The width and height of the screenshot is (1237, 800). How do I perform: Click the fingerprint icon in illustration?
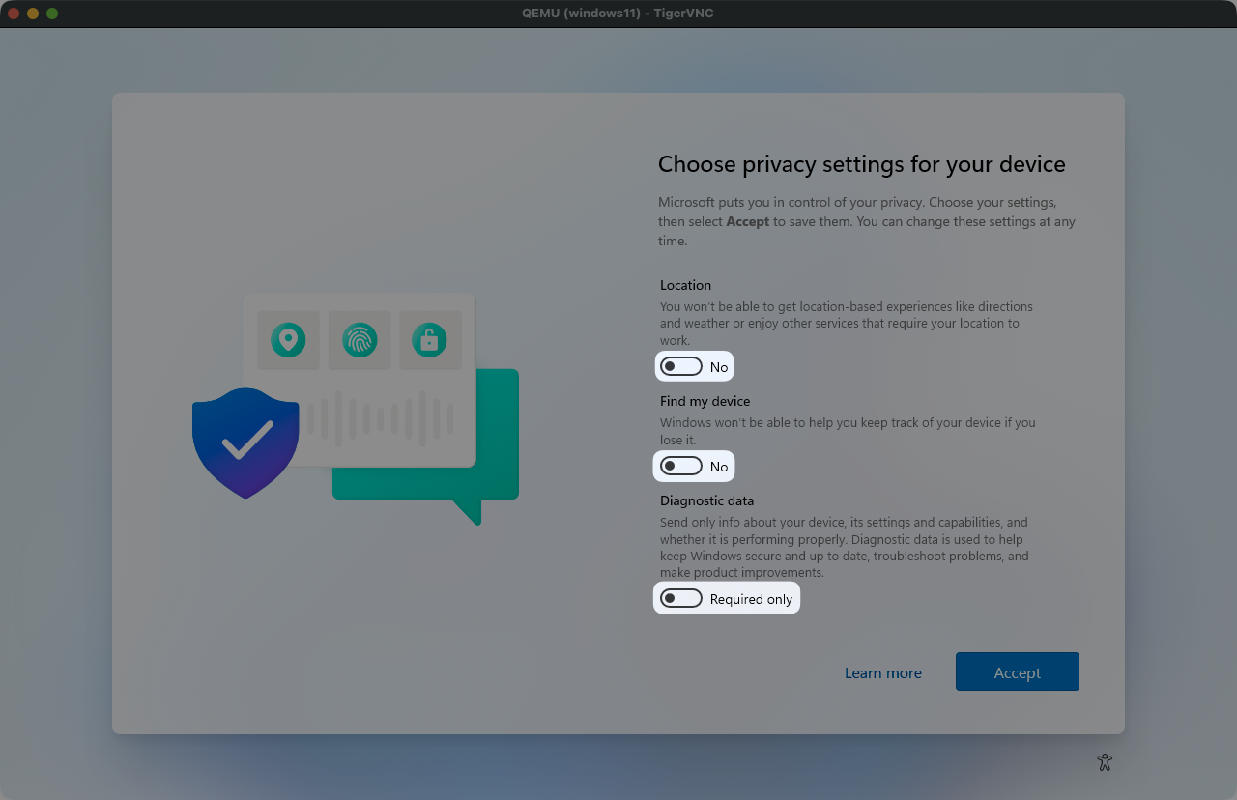click(x=360, y=340)
